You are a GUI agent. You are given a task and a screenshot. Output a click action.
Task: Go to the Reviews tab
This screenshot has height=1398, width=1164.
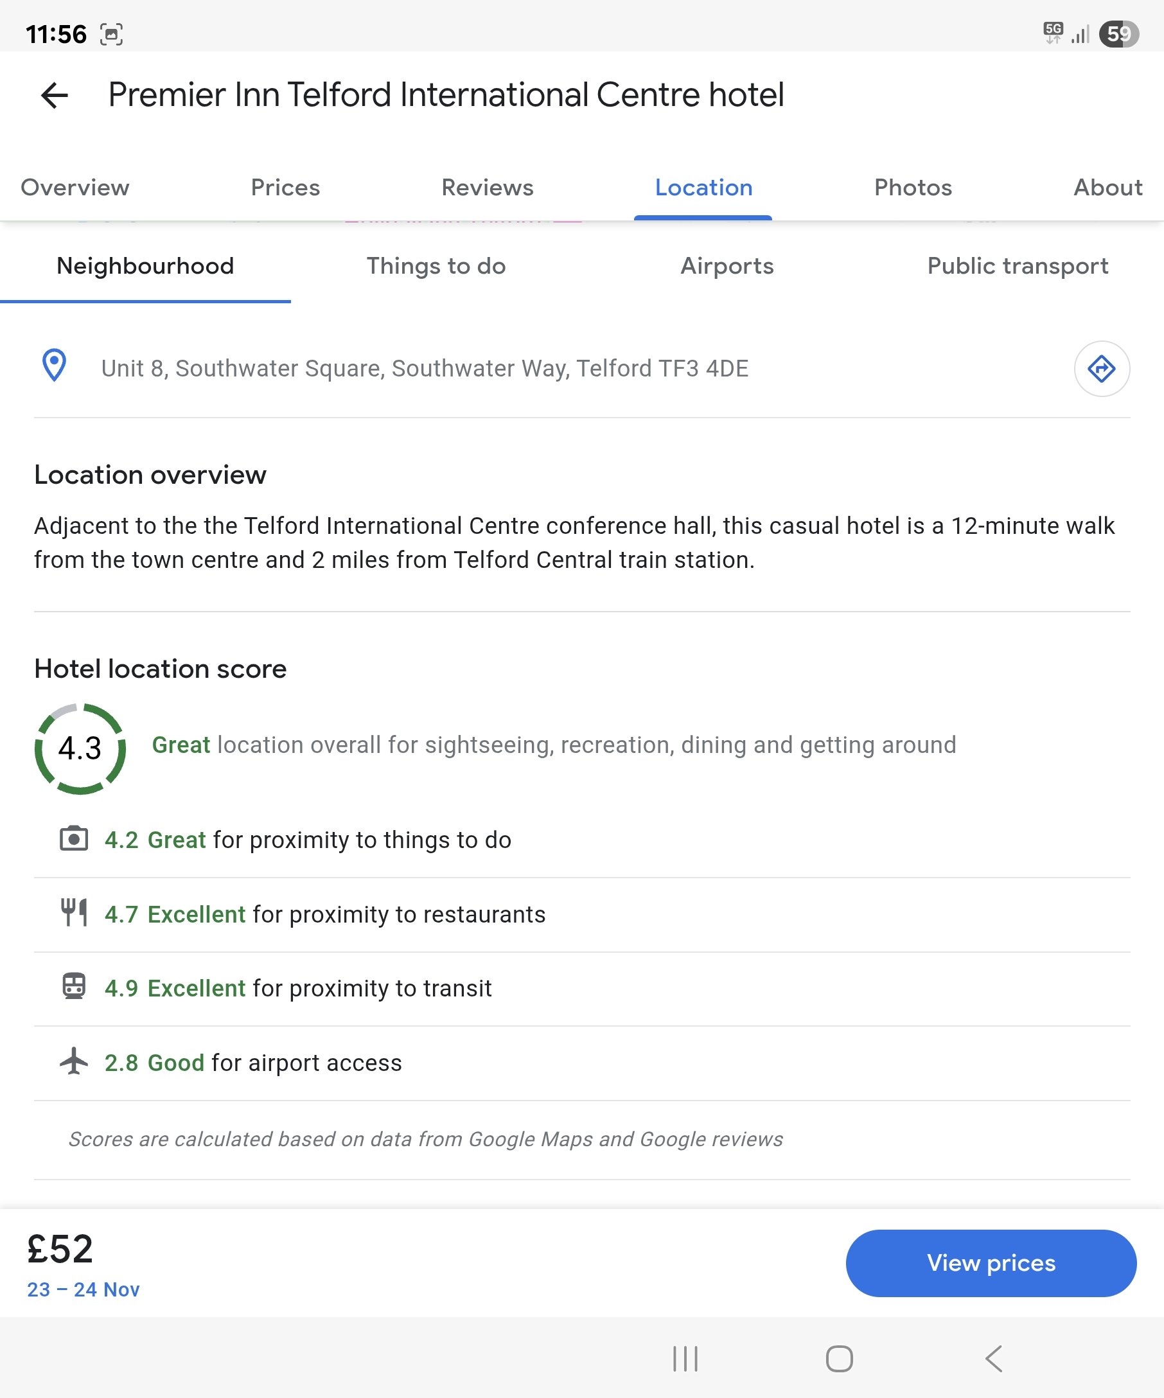487,188
